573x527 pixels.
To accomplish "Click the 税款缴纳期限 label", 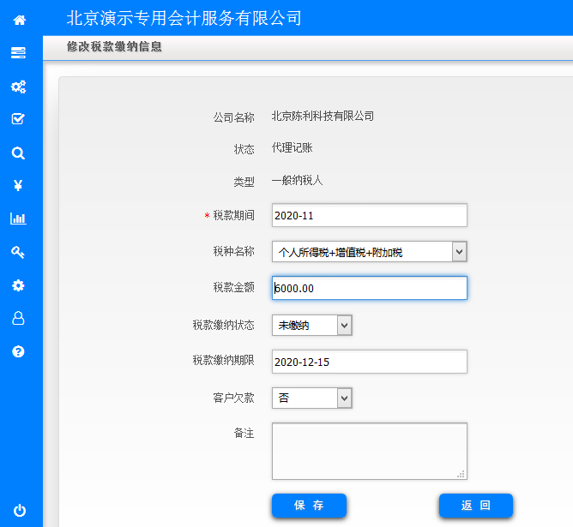I will point(223,360).
